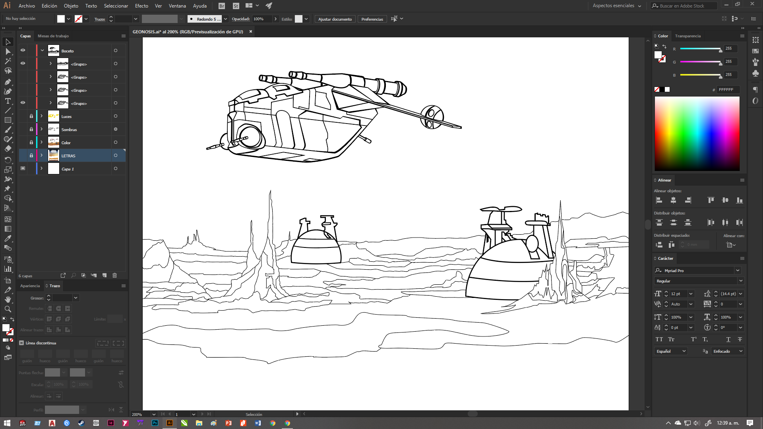Apply underline text style icon

click(x=728, y=339)
